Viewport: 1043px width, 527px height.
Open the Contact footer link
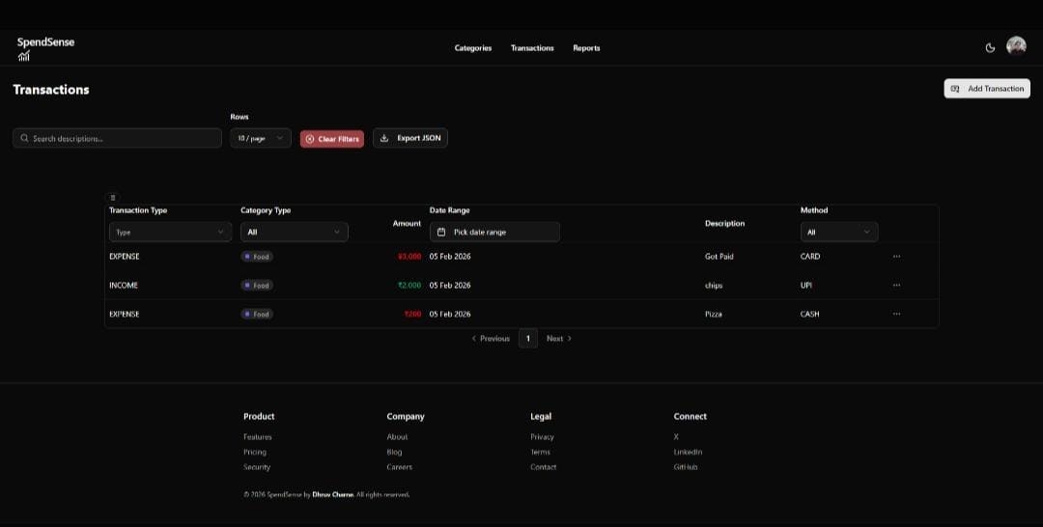(x=544, y=467)
